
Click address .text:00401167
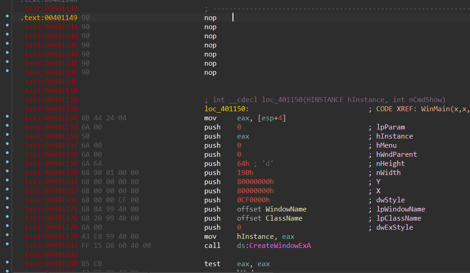(49, 191)
